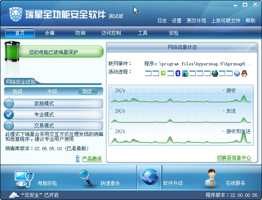Open 设置 from the top menu
The height and width of the screenshot is (200, 262).
pyautogui.click(x=177, y=21)
